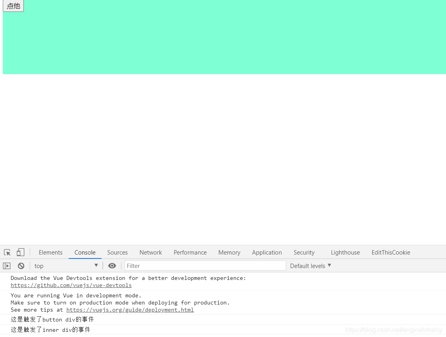Image resolution: width=446 pixels, height=337 pixels.
Task: Go to the Network tab
Action: [x=150, y=253]
